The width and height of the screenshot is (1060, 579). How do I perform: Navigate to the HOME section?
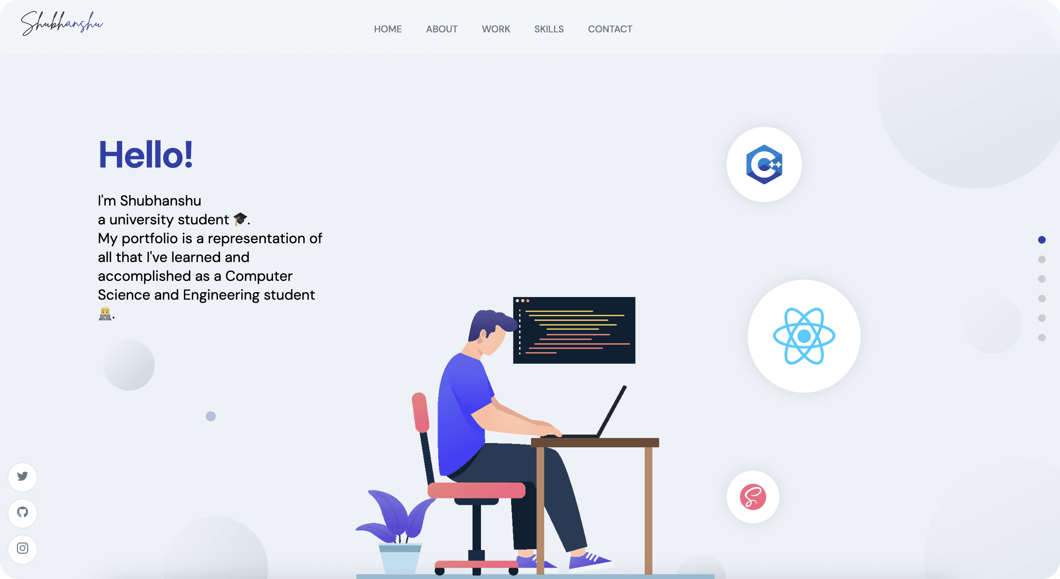[387, 29]
